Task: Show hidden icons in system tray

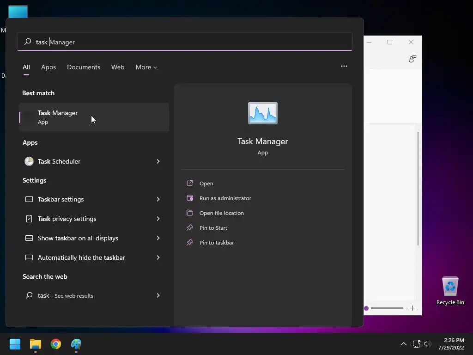Action: tap(403, 344)
